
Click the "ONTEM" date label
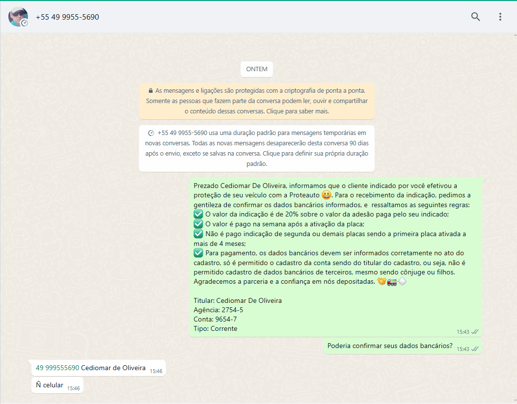tap(257, 69)
